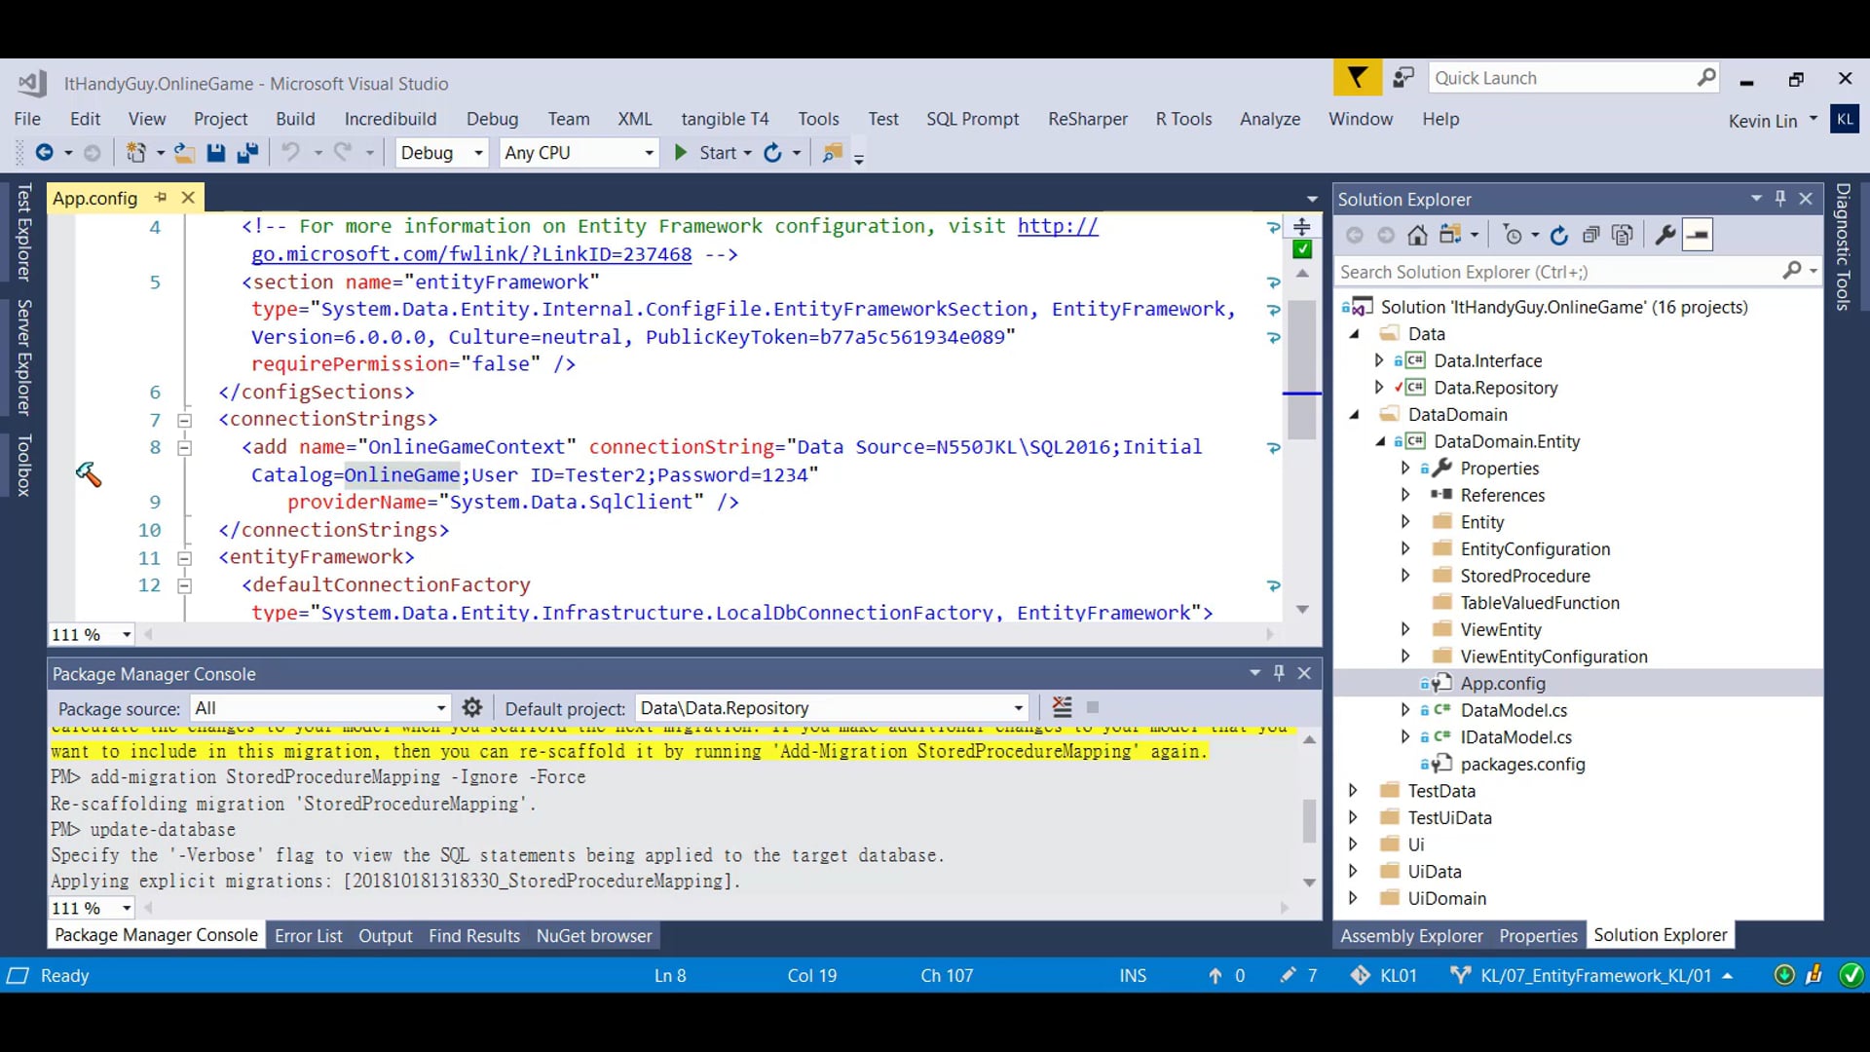Open Solution Explorer Properties wrench icon
Image resolution: width=1870 pixels, height=1052 pixels.
(x=1665, y=235)
